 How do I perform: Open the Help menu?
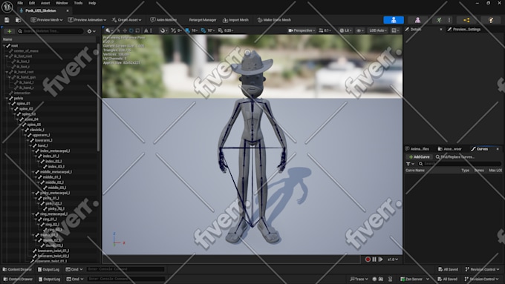coord(92,3)
